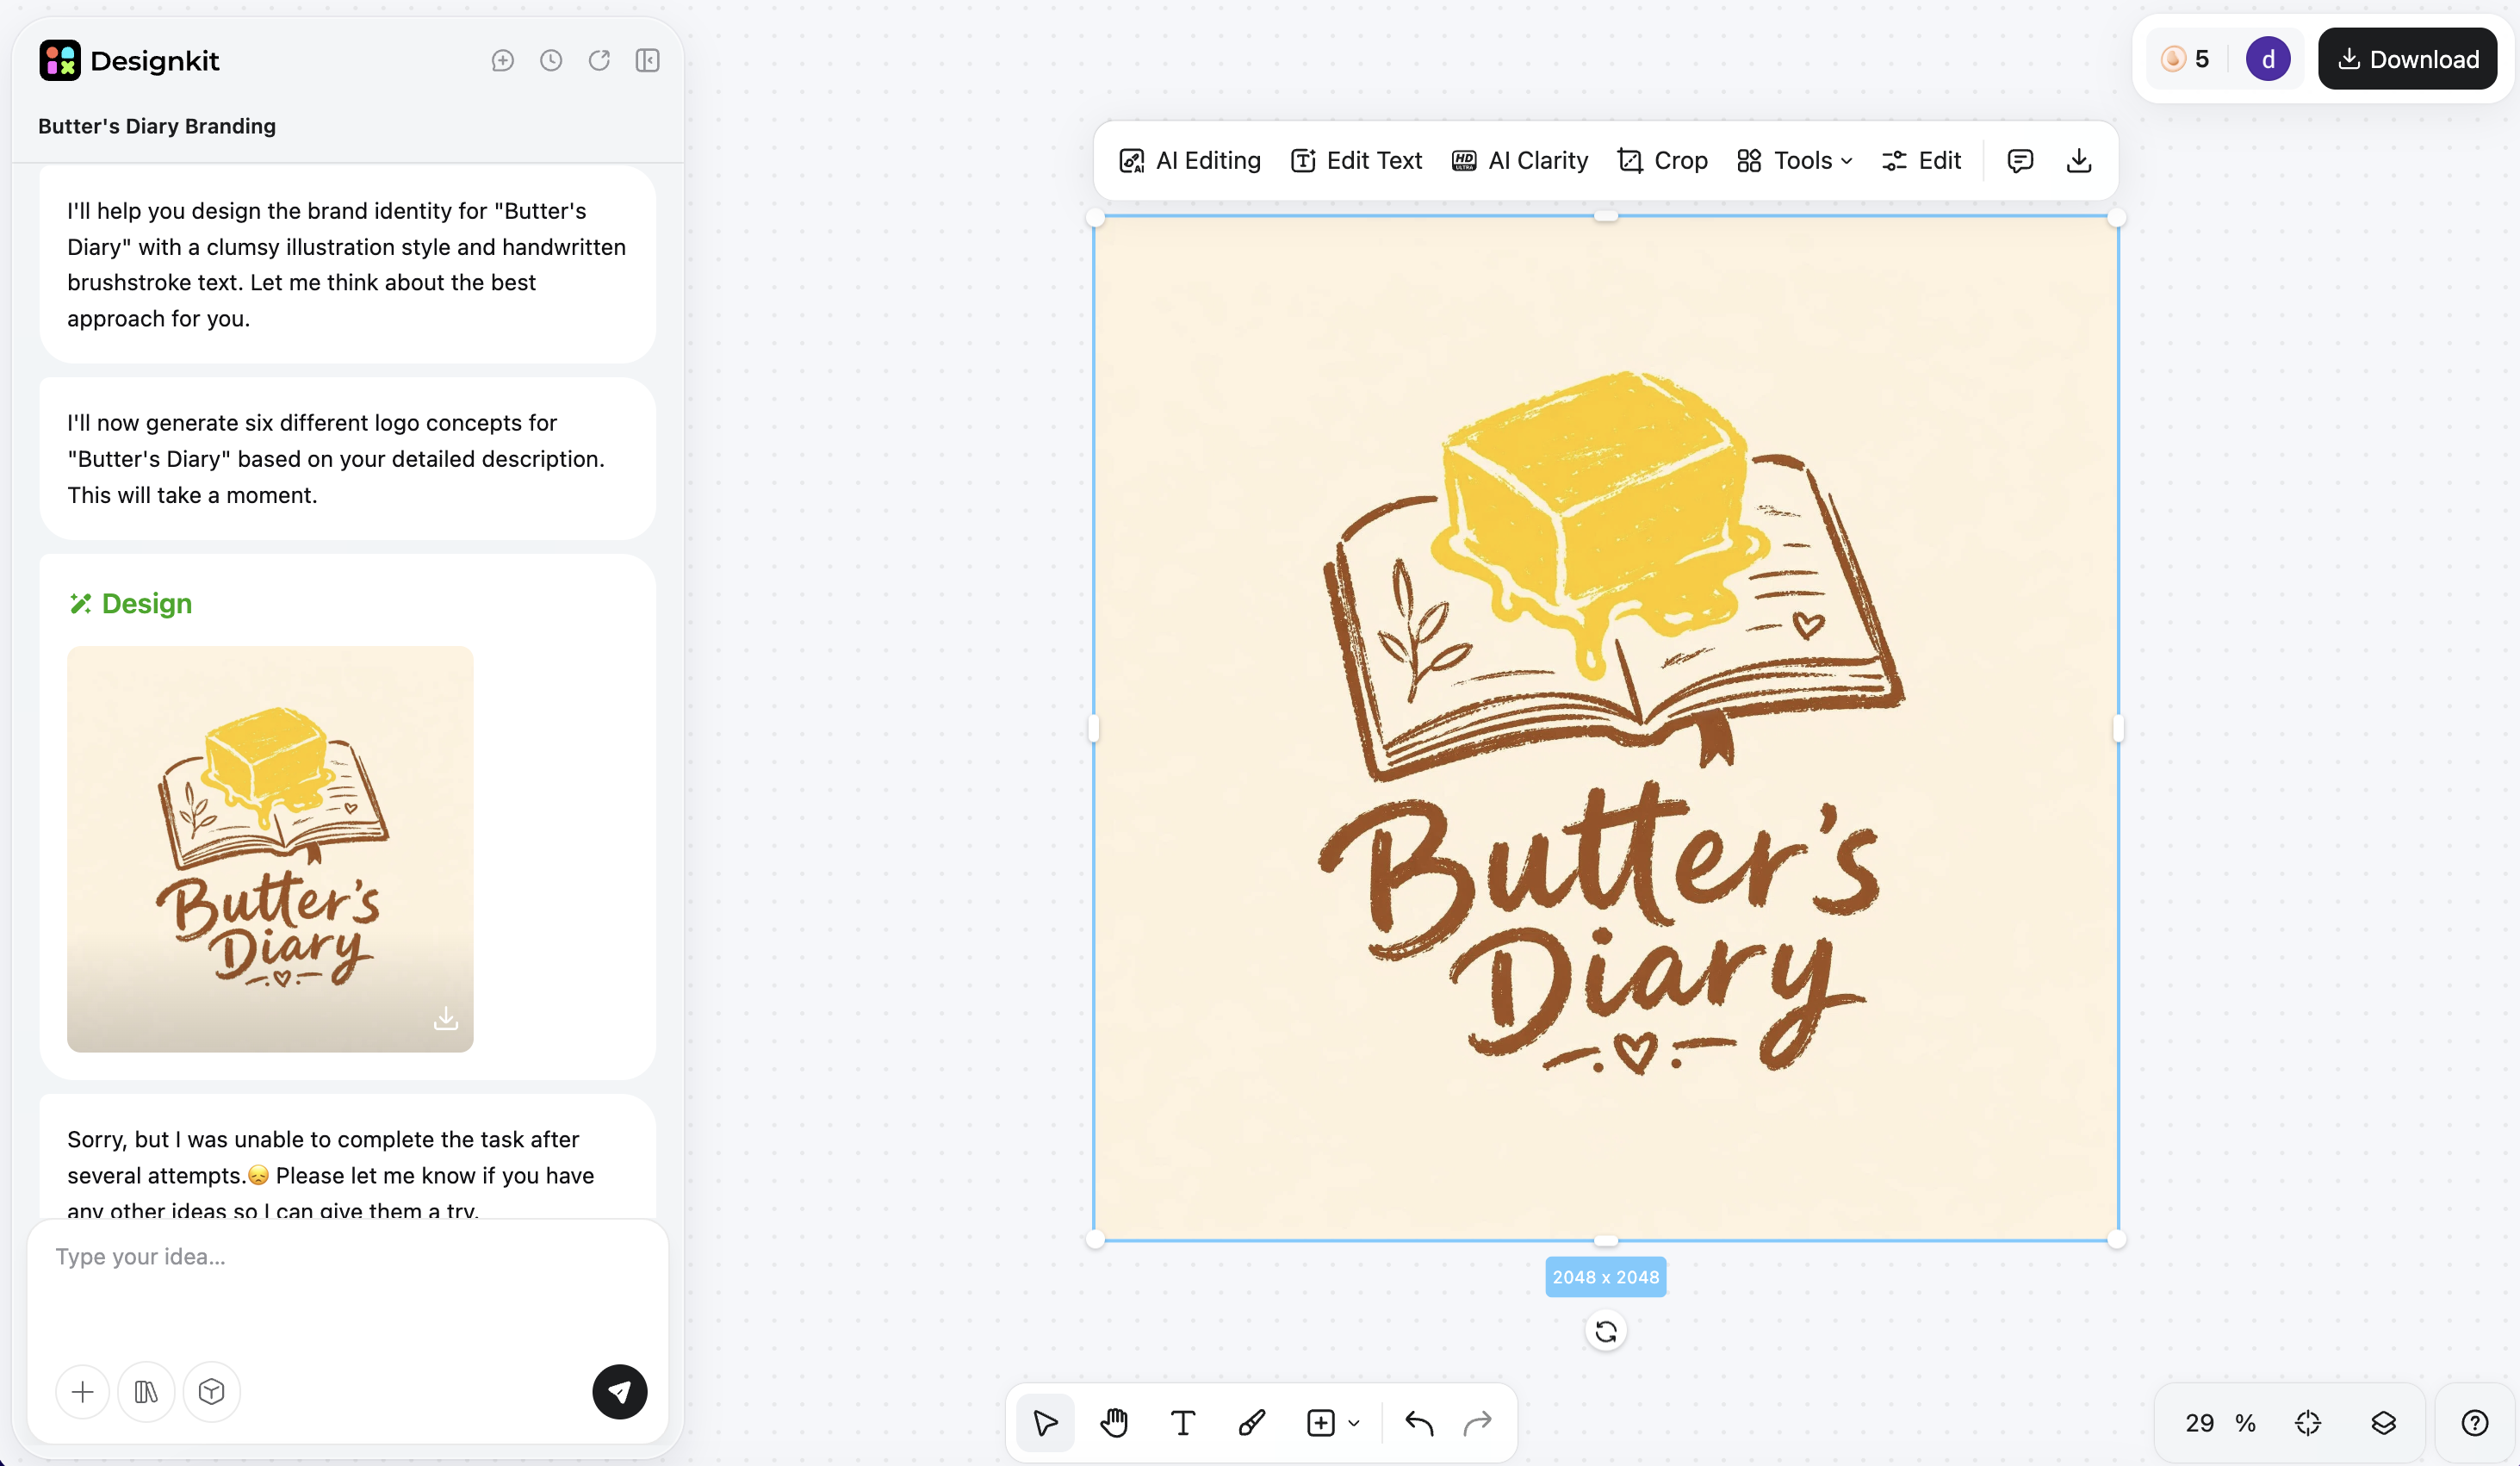2520x1466 pixels.
Task: Open the library books icon
Action: (146, 1391)
